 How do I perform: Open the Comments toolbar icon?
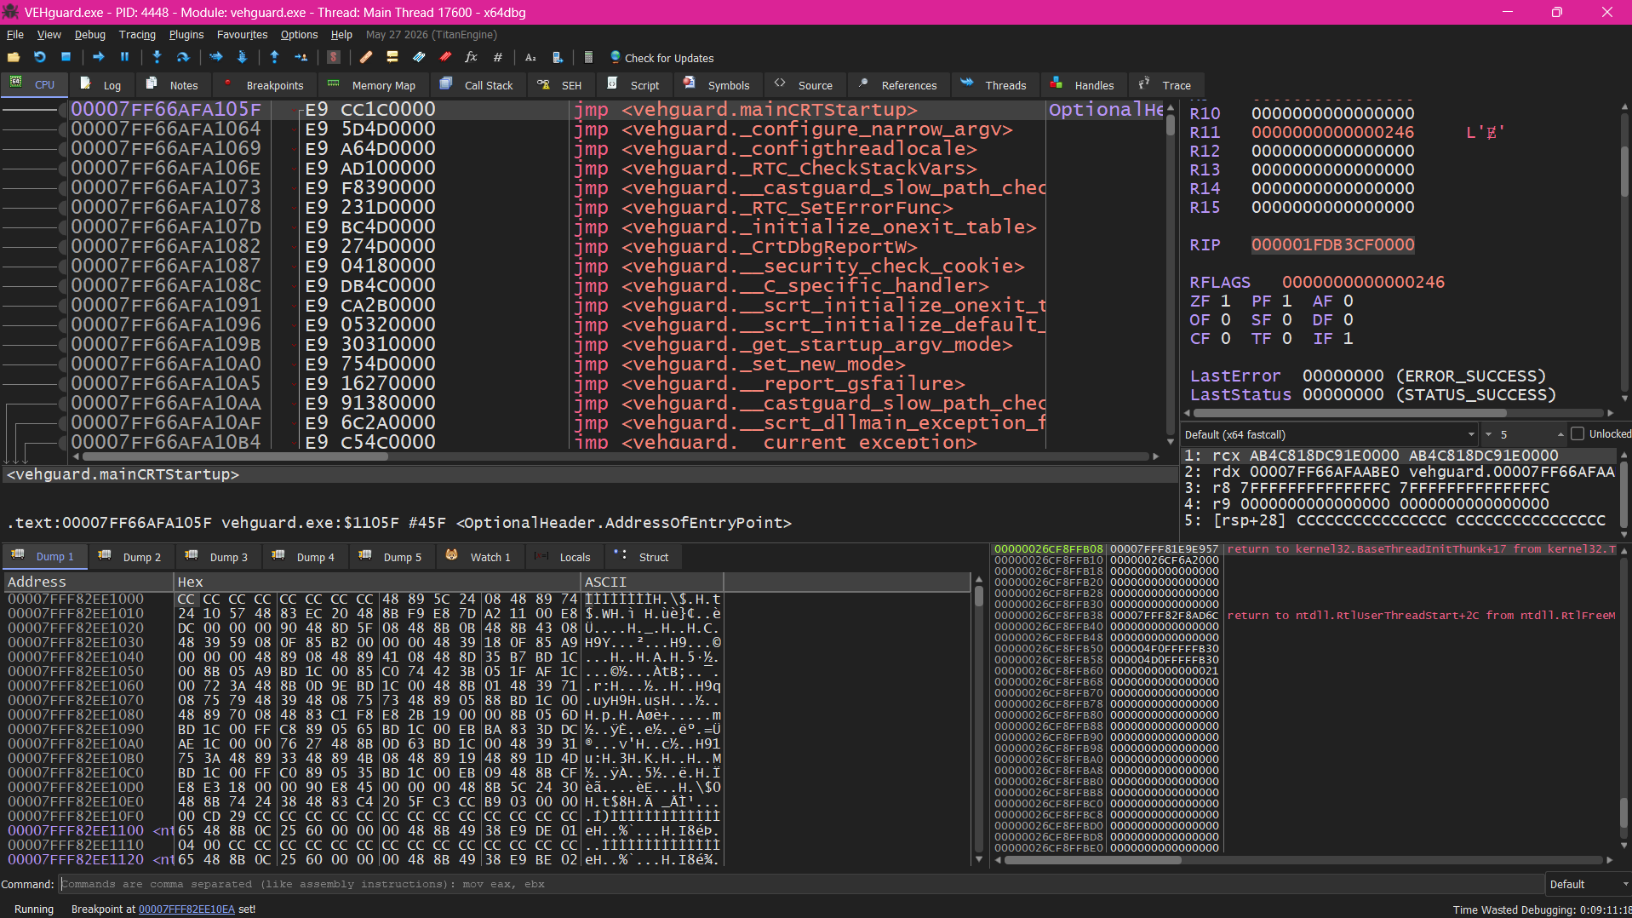(x=392, y=57)
